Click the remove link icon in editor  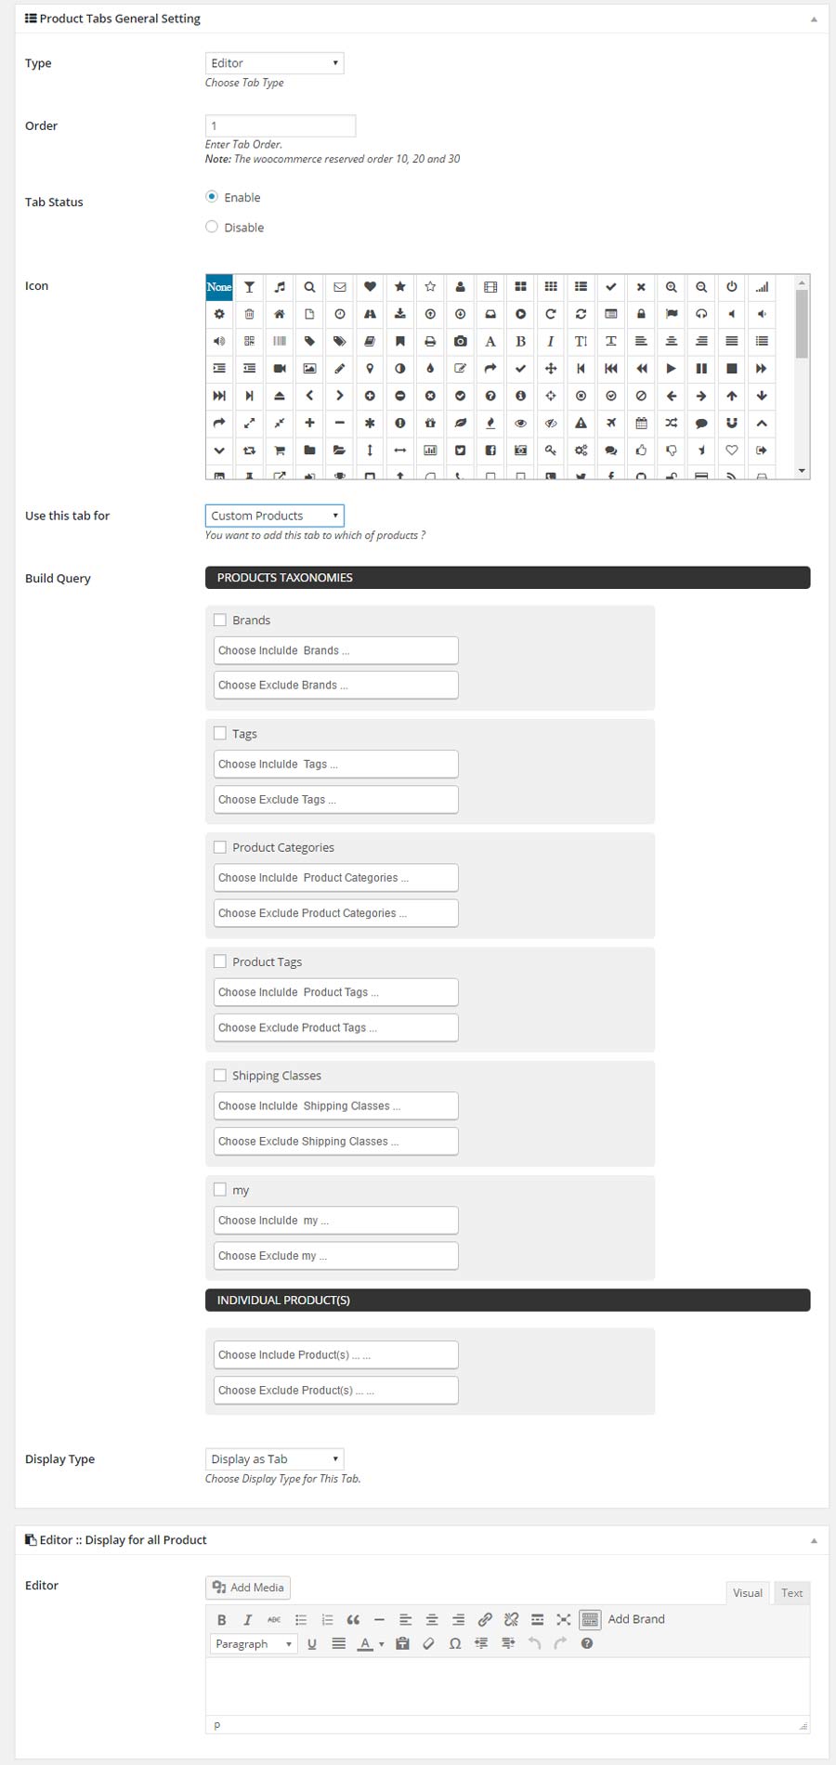click(x=511, y=1619)
